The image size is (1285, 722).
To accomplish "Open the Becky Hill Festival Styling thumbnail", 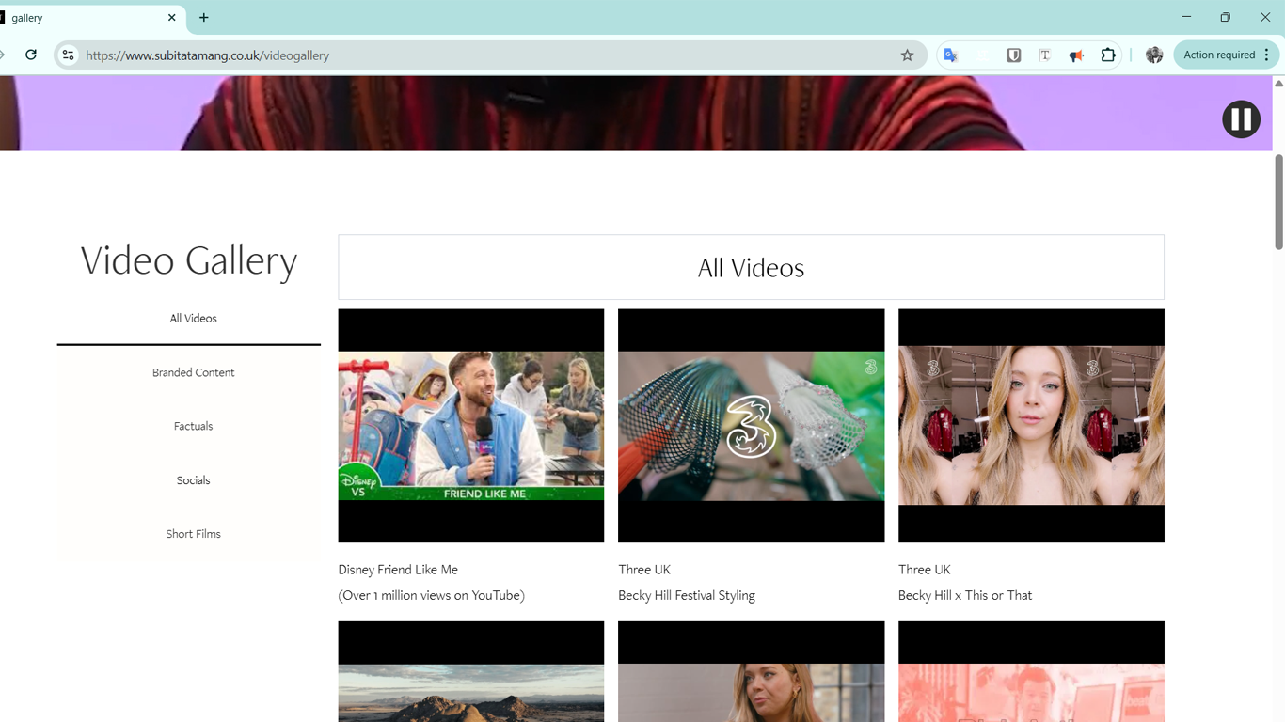I will 751,426.
